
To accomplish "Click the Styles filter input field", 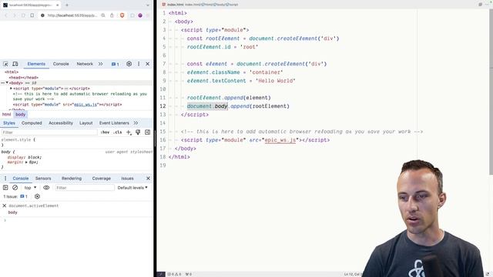I will (x=49, y=132).
